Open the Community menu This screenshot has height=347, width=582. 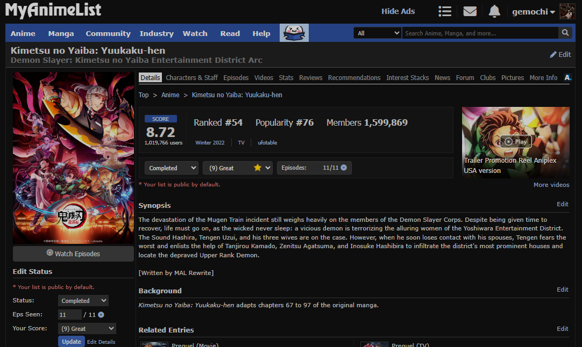(108, 33)
